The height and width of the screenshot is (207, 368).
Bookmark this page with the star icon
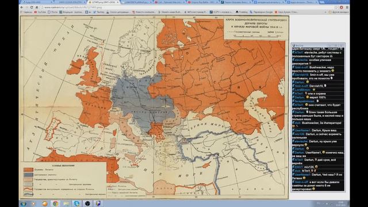coord(336,7)
